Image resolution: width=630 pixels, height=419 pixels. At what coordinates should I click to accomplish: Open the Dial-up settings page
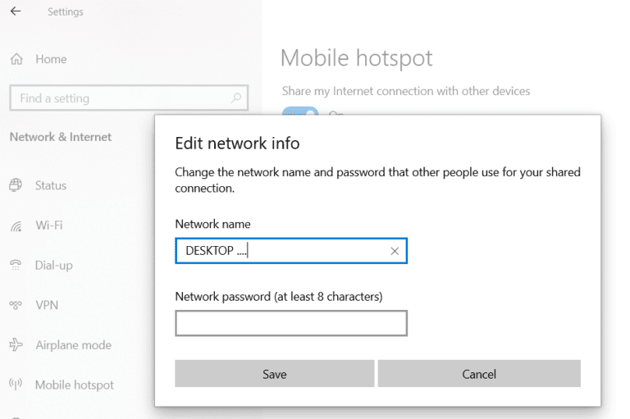(x=54, y=266)
